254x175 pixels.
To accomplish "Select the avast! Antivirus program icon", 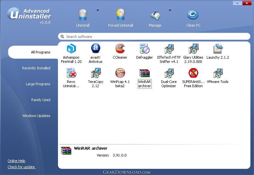I will (95, 48).
